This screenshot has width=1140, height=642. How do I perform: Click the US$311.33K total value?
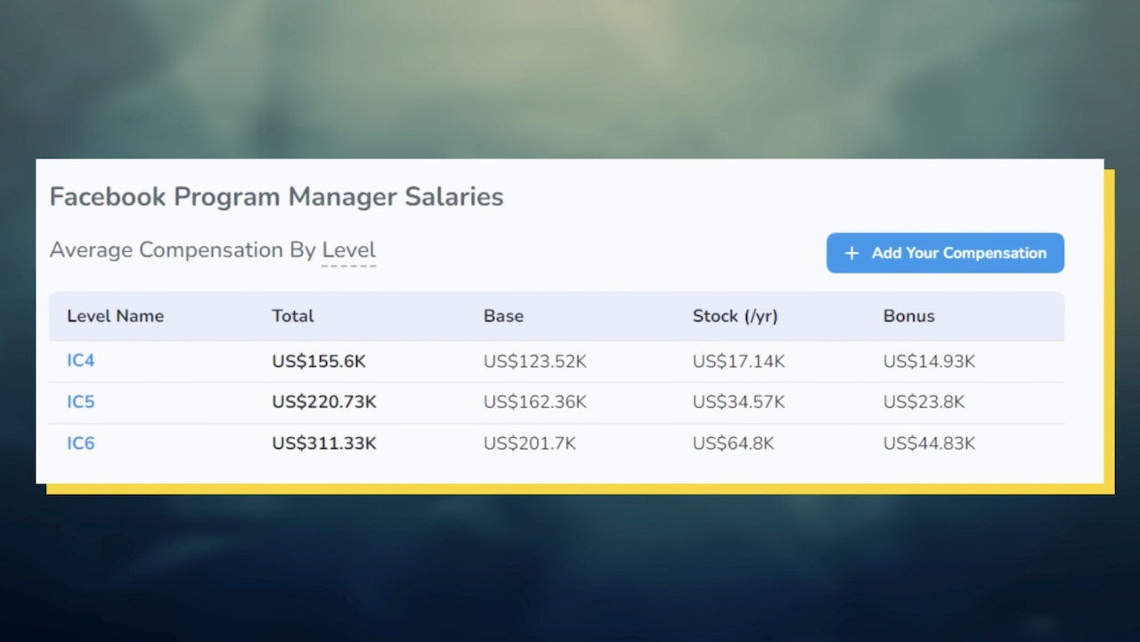[324, 443]
